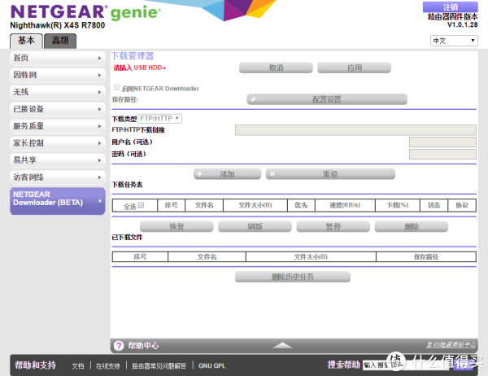488x376 pixels.
Task: Click the 暂停 pause button
Action: click(x=333, y=226)
